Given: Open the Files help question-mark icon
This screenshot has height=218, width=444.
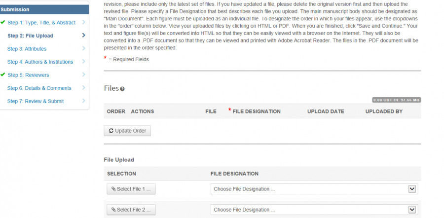Looking at the screenshot, I should [122, 89].
